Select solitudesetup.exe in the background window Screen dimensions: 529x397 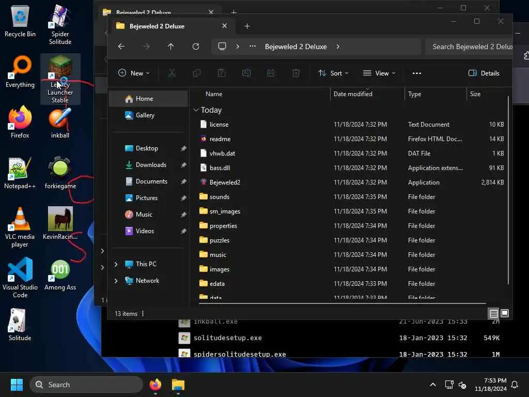(x=227, y=338)
